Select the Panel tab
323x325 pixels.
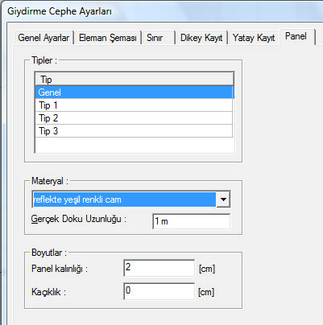296,36
